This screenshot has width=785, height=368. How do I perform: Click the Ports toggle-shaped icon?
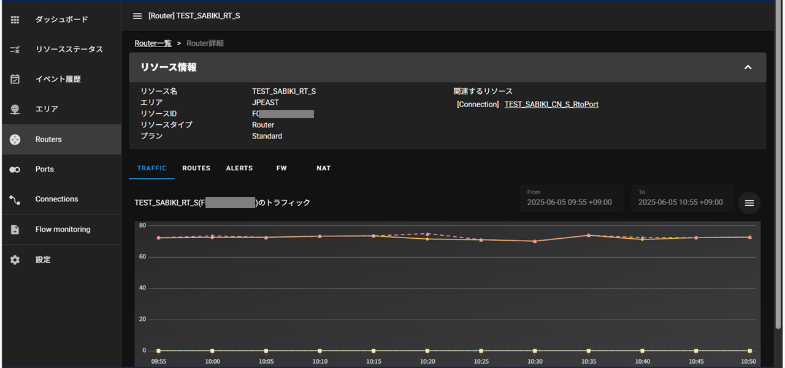[x=15, y=170]
